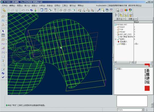
Task: Open the 分析 menu
Action: (42, 5)
